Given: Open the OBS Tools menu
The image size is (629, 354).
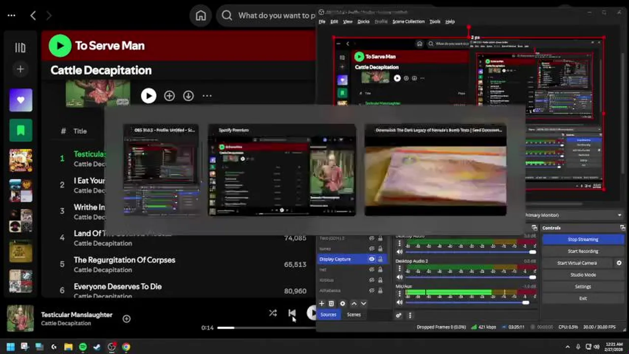Looking at the screenshot, I should (435, 22).
